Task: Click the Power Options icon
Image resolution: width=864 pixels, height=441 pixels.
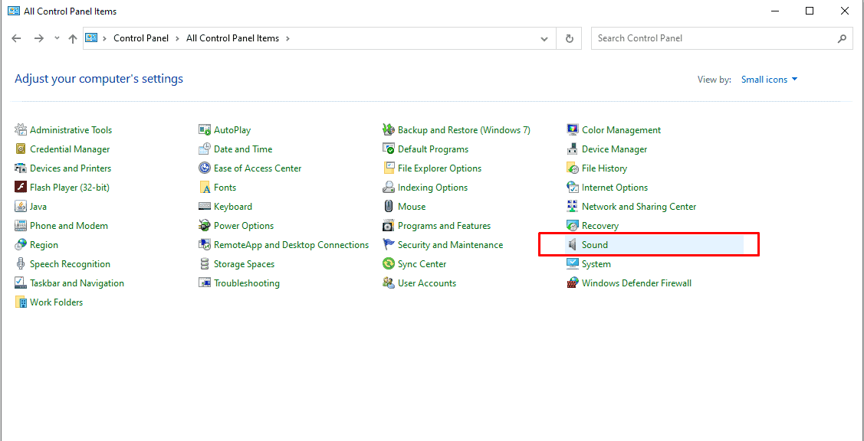Action: 205,226
